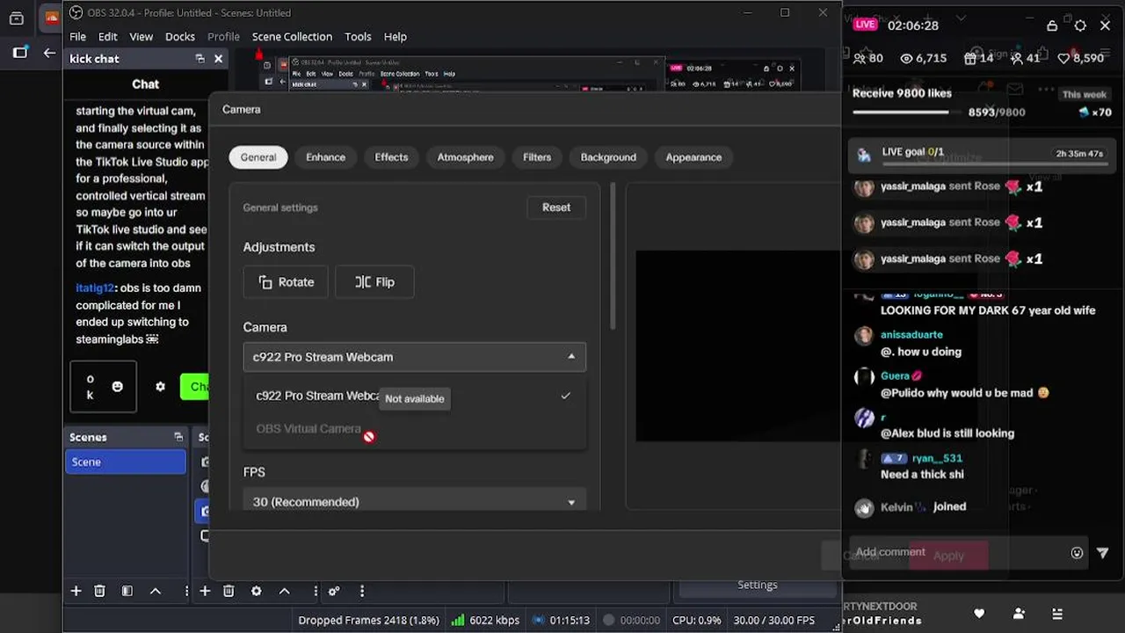Open the Edit menu in OBS
This screenshot has height=633, width=1125.
click(x=107, y=36)
